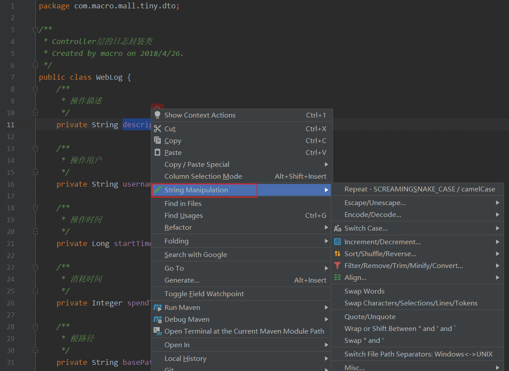Select Swap Characters/Selections/Lines/Tokens
The image size is (509, 371).
point(417,303)
